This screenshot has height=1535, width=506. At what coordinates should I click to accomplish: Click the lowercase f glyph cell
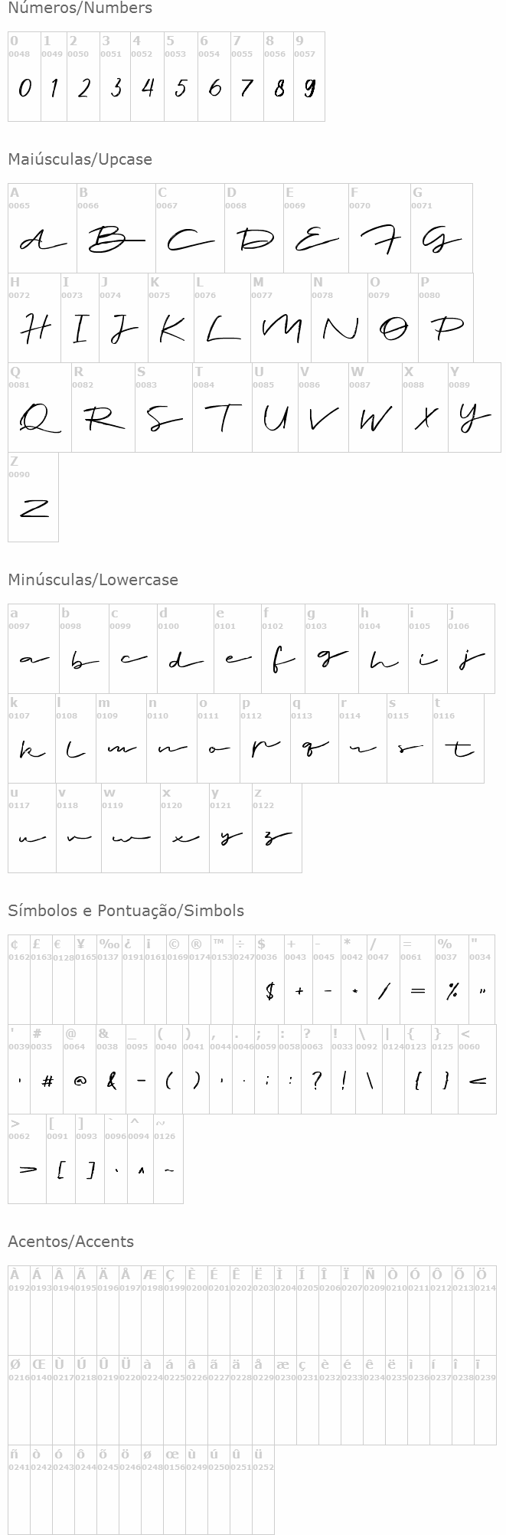[x=282, y=649]
